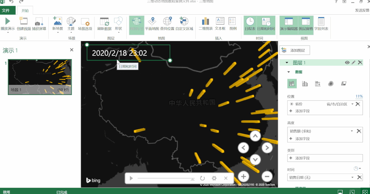Click 发送反馈 send feedback
370x194 pixels.
(x=362, y=10)
